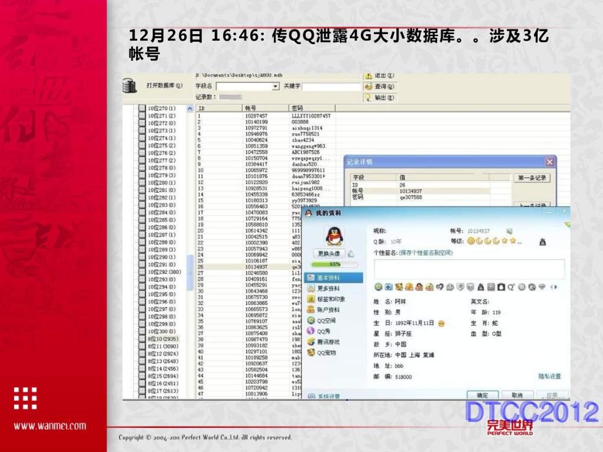This screenshot has height=452, width=603.
Task: Sort by the ID column header
Action: [x=219, y=108]
